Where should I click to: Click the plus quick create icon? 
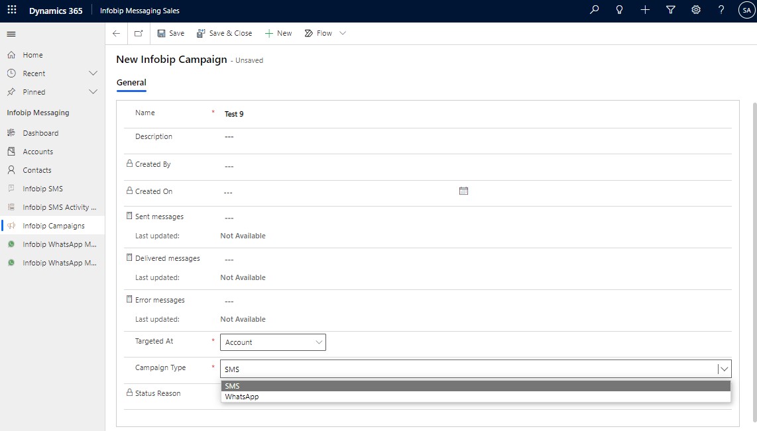(x=645, y=10)
